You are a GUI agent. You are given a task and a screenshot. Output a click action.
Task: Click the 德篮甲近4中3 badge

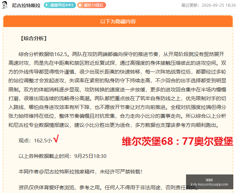click(x=60, y=5)
